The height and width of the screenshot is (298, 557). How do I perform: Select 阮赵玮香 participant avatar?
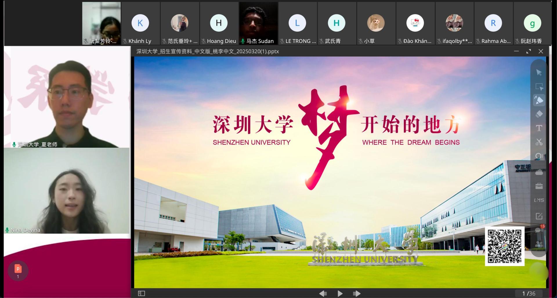[533, 23]
